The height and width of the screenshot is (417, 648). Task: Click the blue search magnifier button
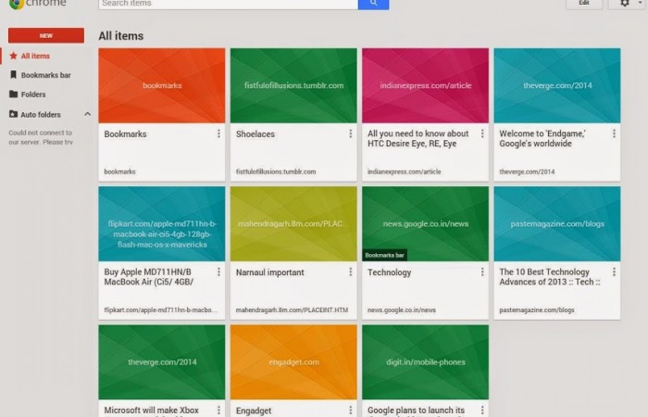click(373, 4)
